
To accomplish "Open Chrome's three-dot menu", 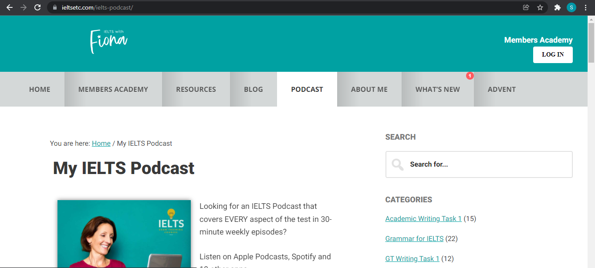I will point(586,7).
